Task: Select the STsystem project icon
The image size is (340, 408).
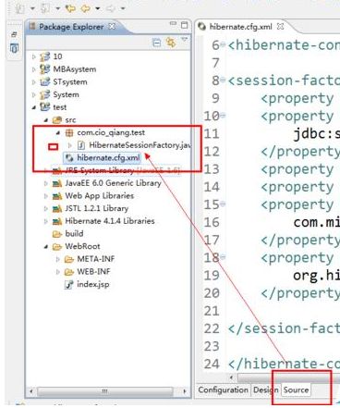Action: (x=44, y=81)
